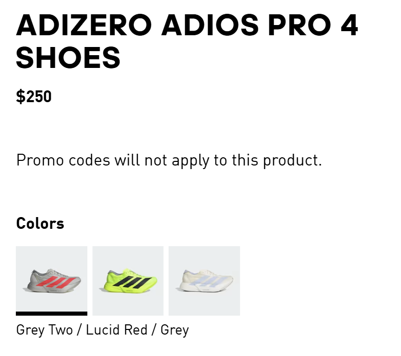This screenshot has height=356, width=401.
Task: Select the grey shoe with red stripes
Action: coord(52,280)
